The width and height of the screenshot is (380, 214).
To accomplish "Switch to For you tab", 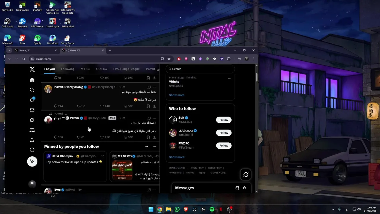I will pyautogui.click(x=50, y=69).
